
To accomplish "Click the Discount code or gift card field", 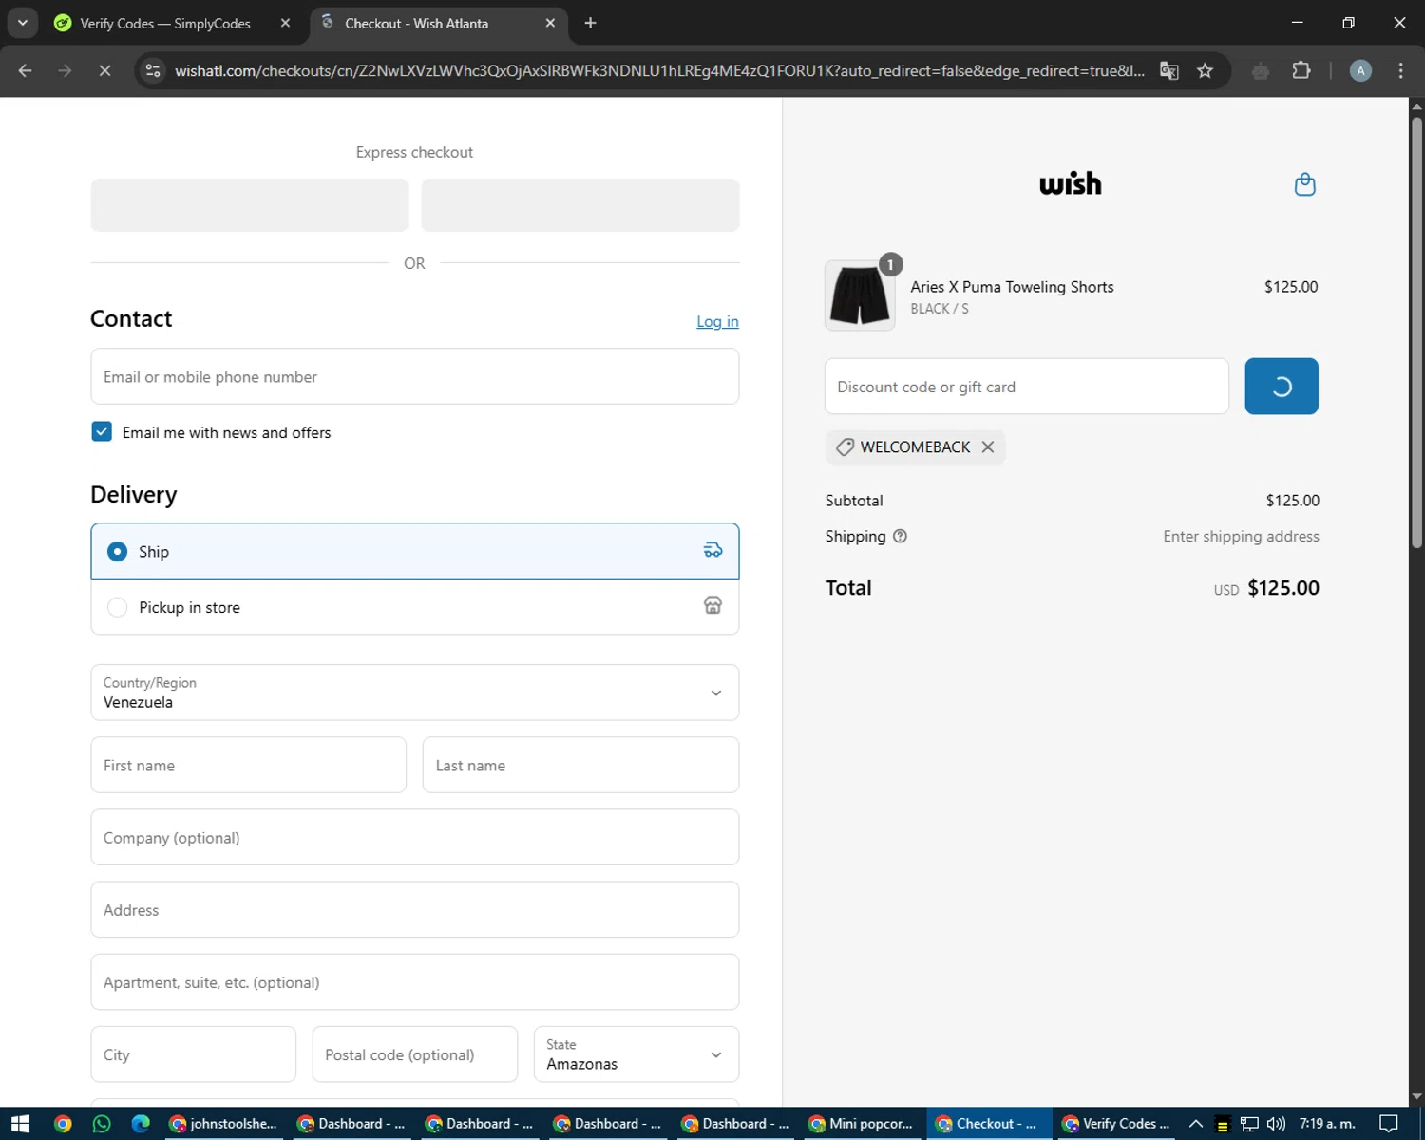I will [1027, 387].
